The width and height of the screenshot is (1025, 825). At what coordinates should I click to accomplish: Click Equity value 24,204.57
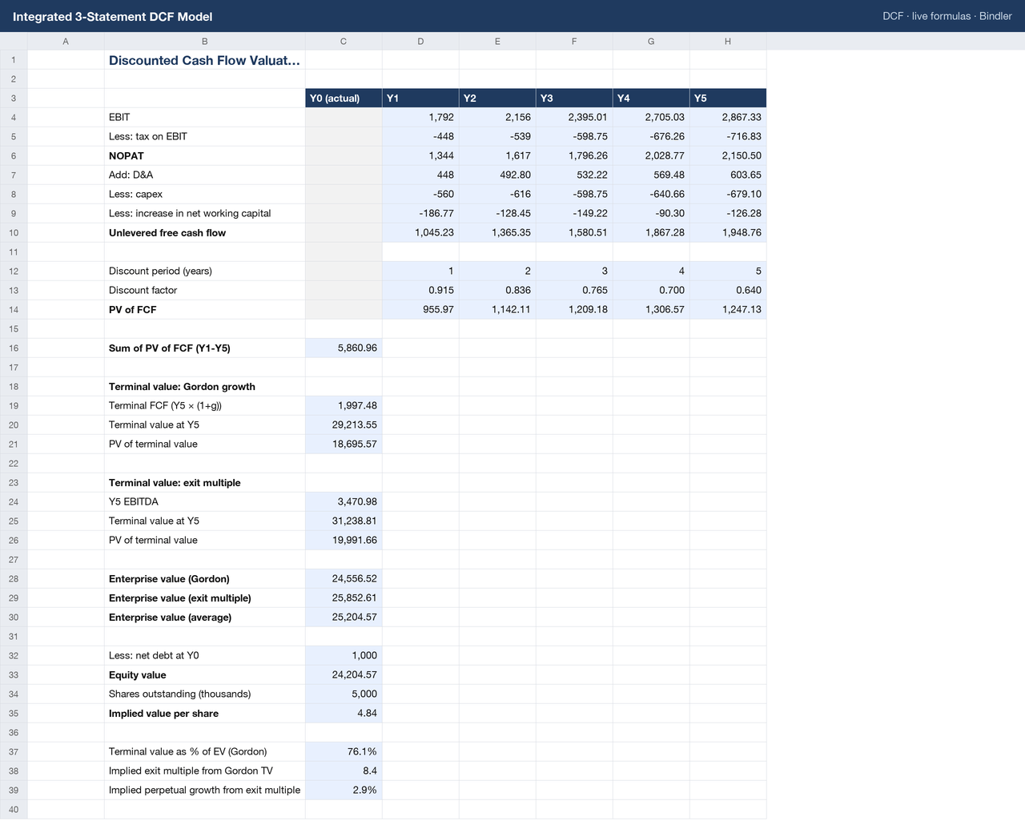pyautogui.click(x=344, y=675)
